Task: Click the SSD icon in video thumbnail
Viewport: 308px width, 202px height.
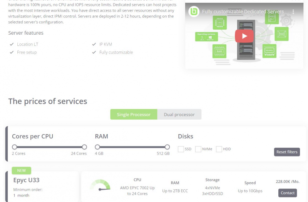Action: click(x=281, y=34)
